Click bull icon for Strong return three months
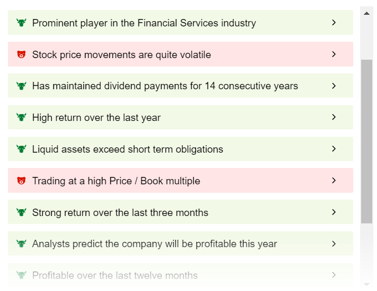The image size is (377, 291). click(21, 212)
